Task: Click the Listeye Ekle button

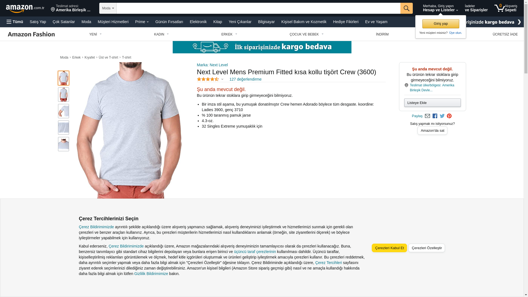Action: pyautogui.click(x=433, y=103)
